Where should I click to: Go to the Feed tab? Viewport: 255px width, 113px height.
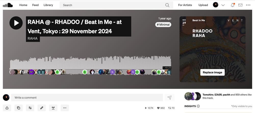35,5
